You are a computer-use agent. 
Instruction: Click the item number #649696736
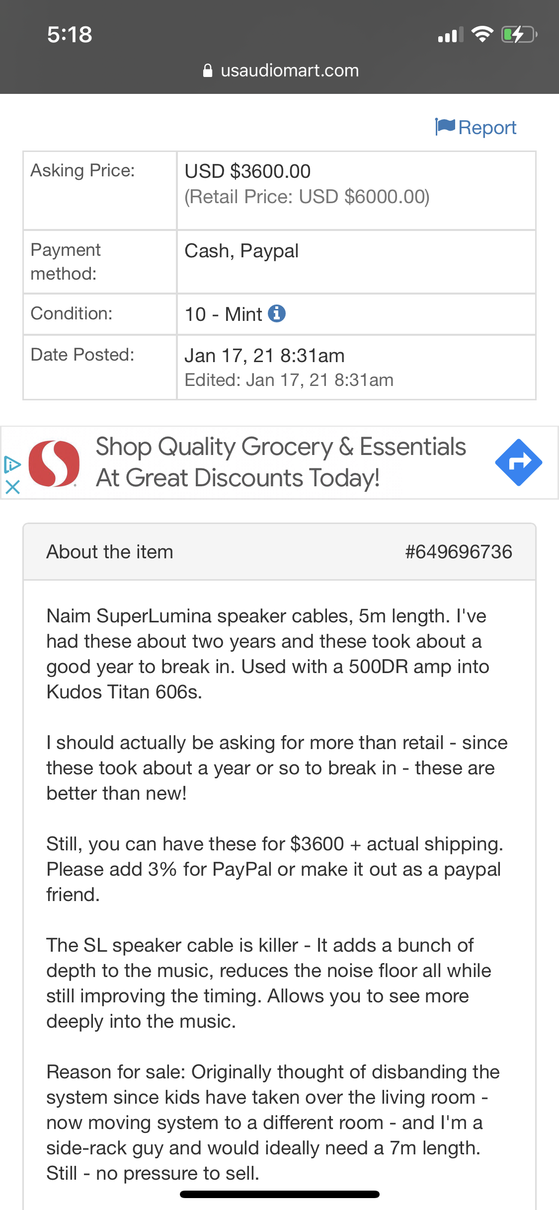(x=458, y=552)
